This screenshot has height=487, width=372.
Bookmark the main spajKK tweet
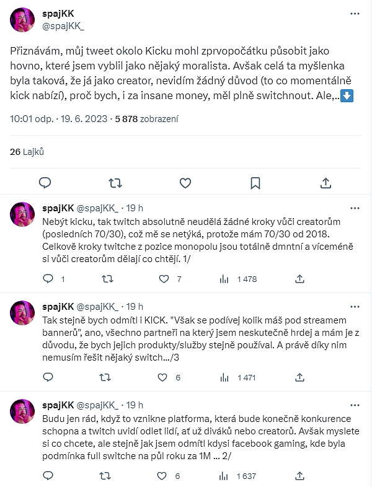[x=255, y=183]
